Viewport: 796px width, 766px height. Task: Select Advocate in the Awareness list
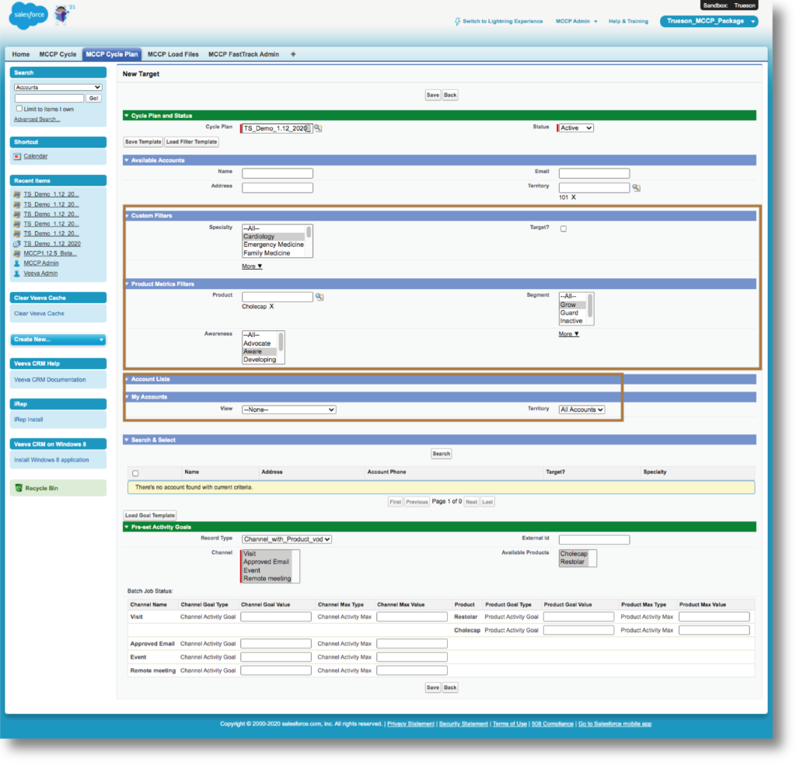(x=260, y=343)
